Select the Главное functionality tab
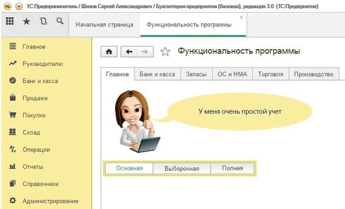Viewport: 345px width, 209px height. [x=117, y=74]
